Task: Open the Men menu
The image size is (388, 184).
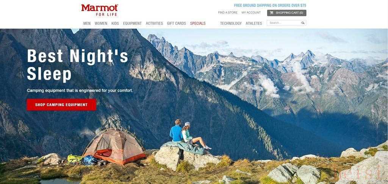Action: (x=87, y=23)
